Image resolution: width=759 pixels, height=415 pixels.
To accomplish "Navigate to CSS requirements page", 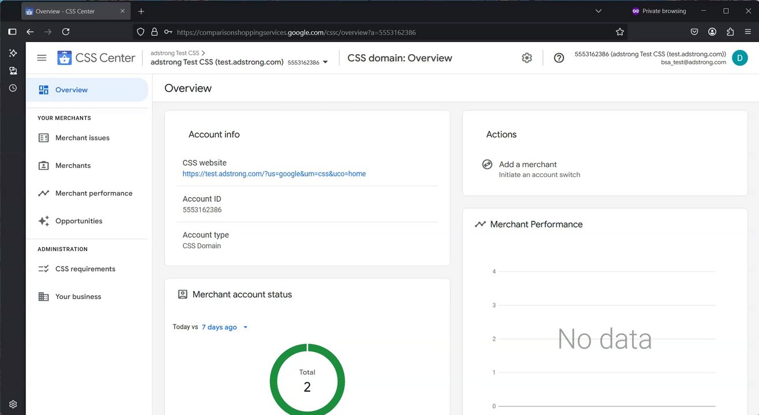I will pos(85,269).
